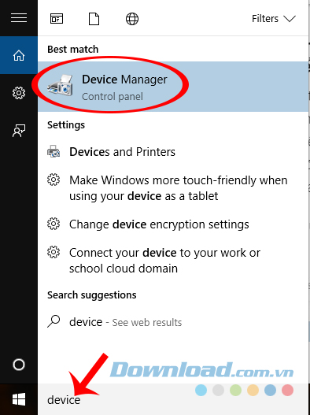Open Devices and Printers setting
This screenshot has width=310, height=415.
173,152
